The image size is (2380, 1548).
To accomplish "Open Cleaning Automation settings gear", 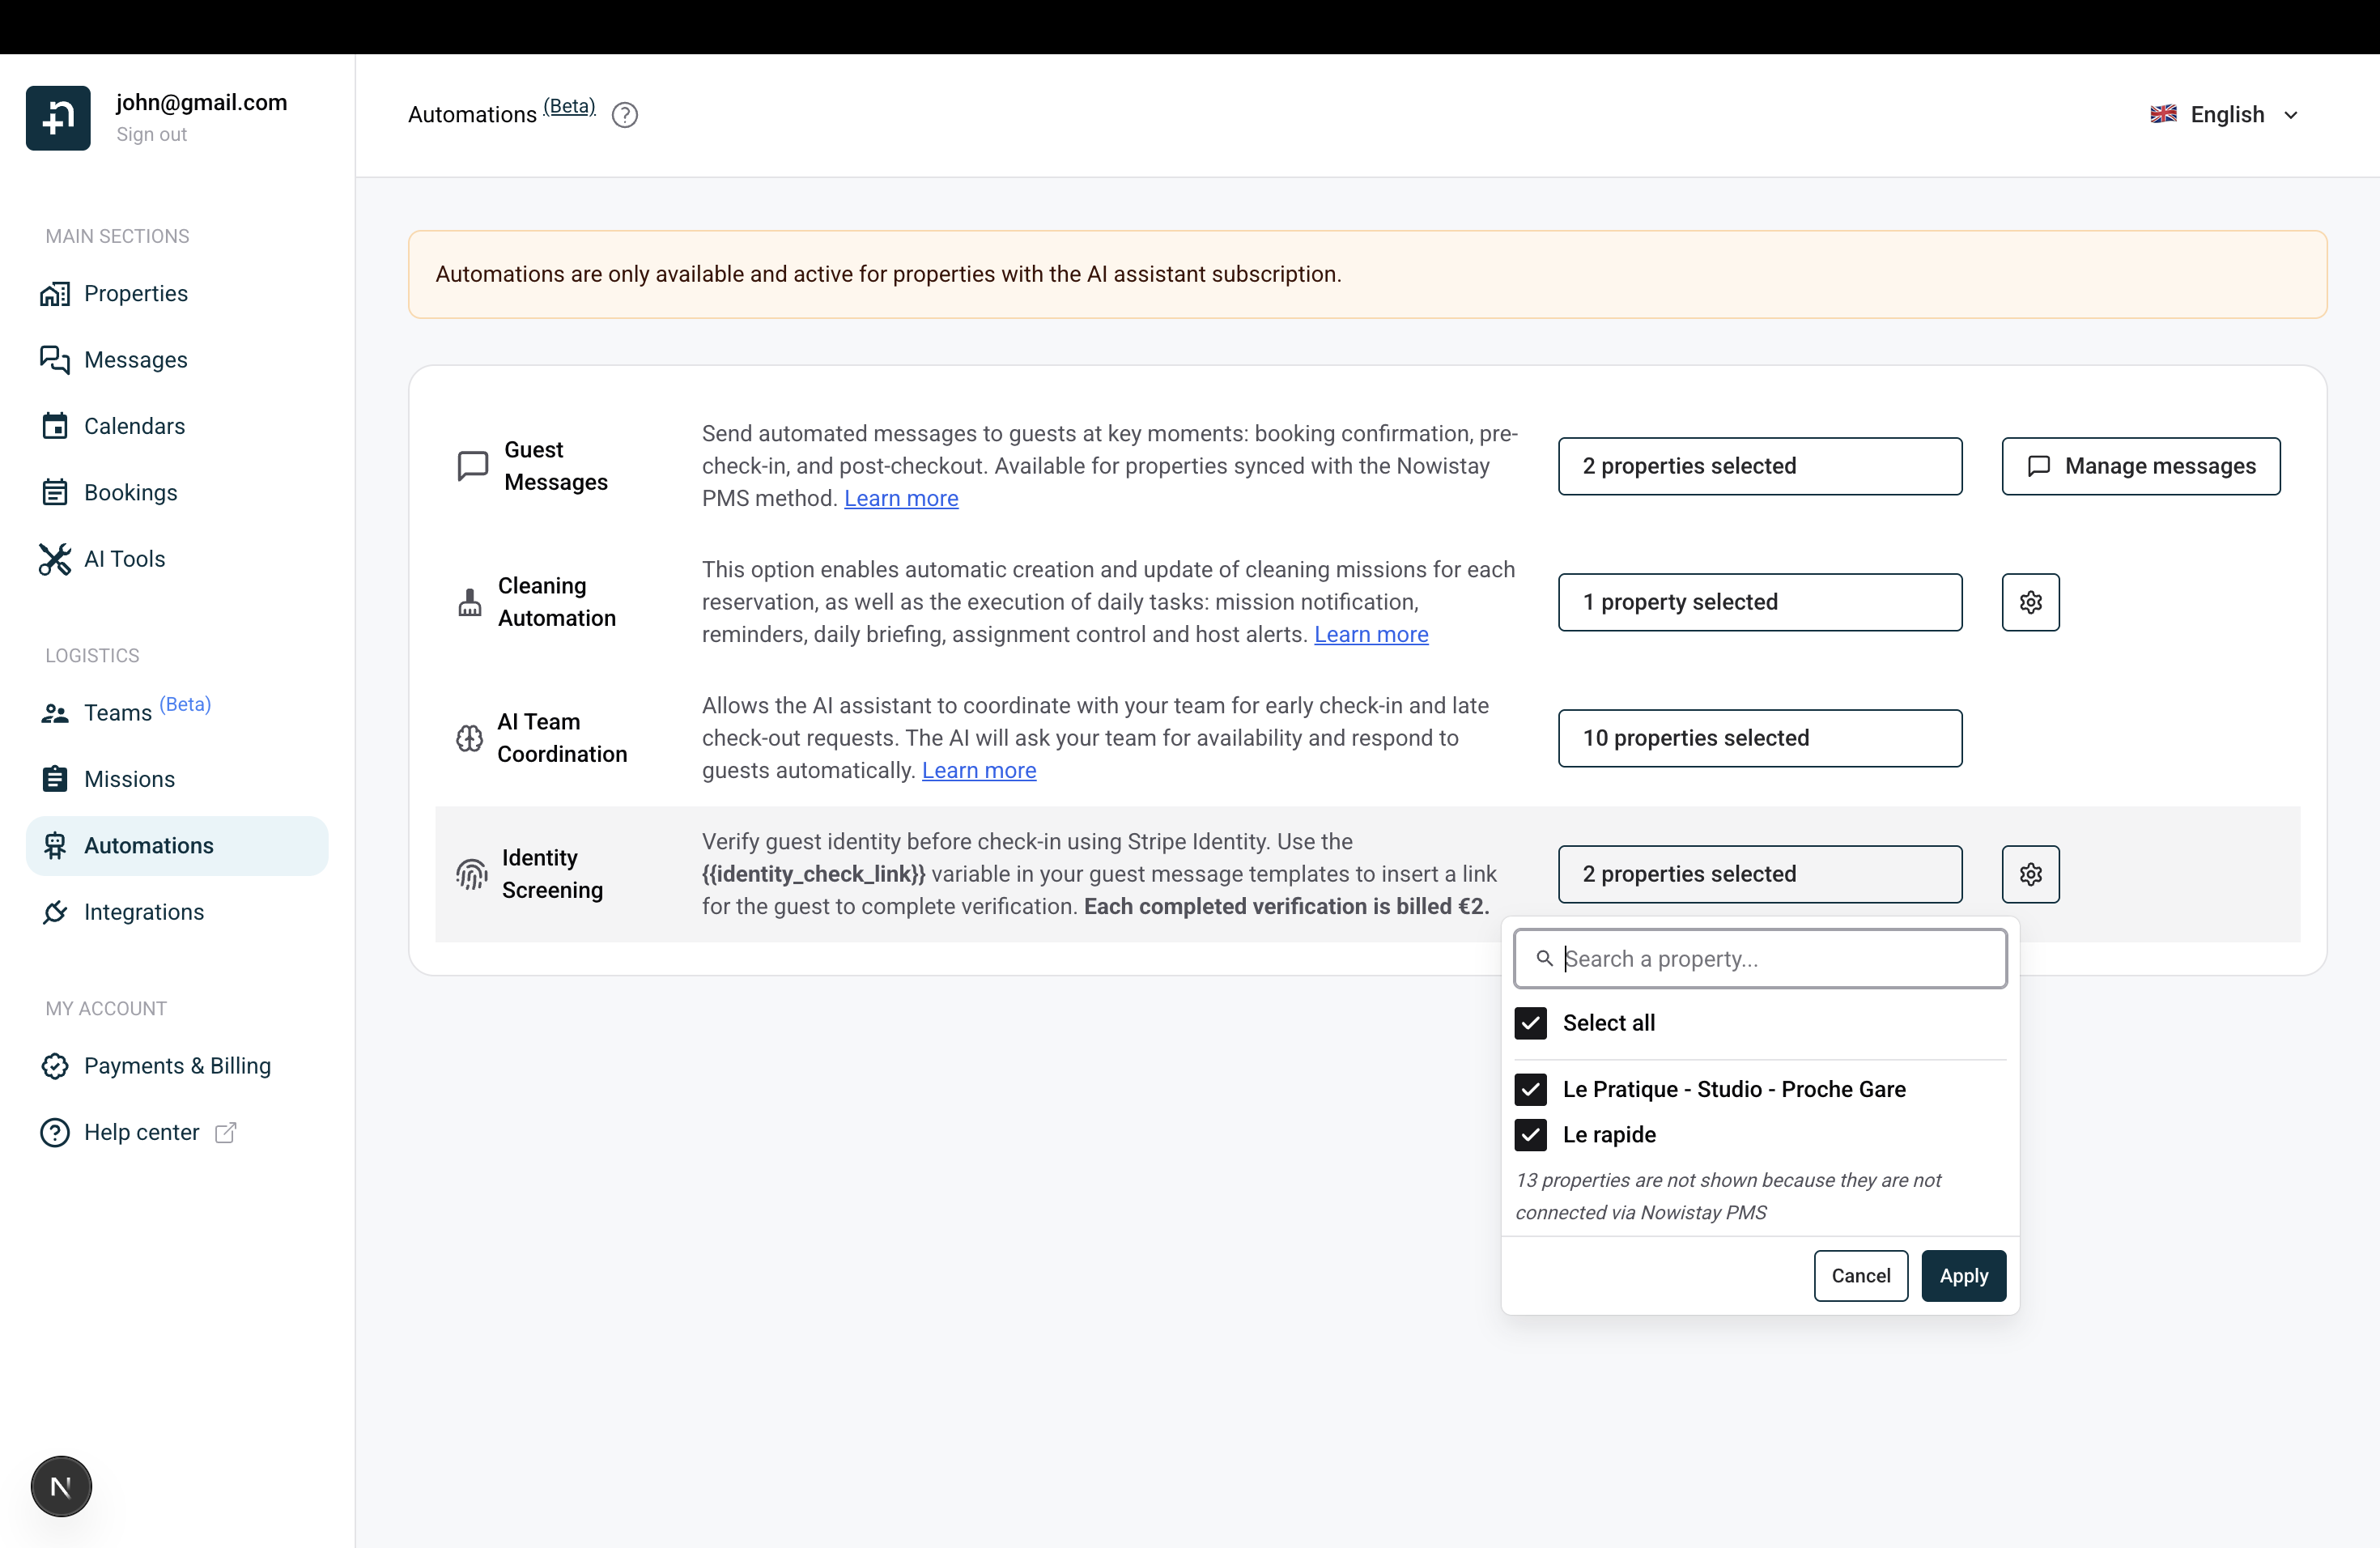I will coord(2030,602).
